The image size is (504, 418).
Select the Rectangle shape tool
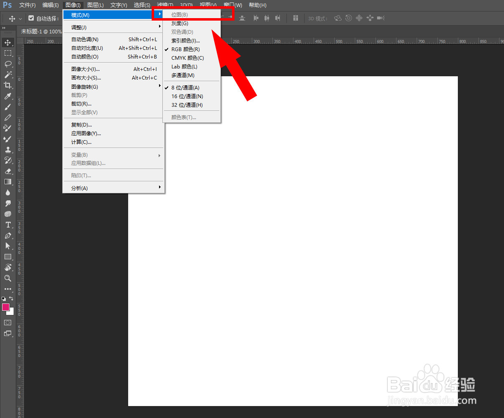pyautogui.click(x=8, y=257)
